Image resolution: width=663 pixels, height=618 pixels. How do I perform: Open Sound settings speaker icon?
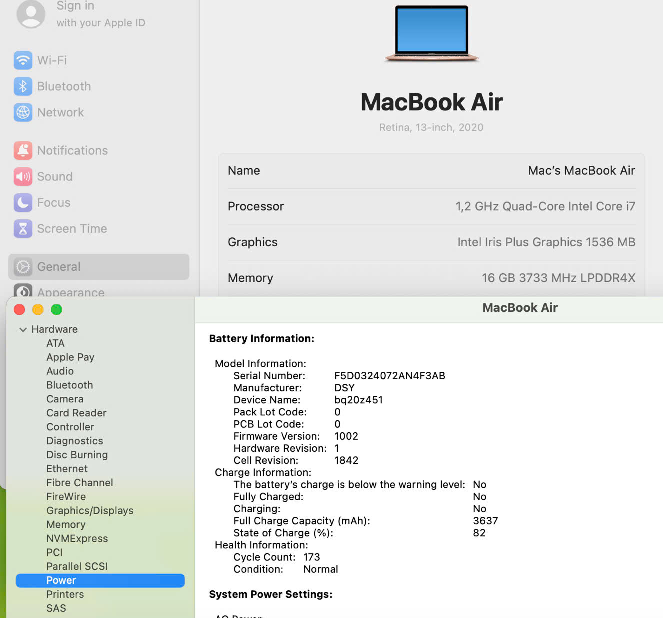(23, 176)
